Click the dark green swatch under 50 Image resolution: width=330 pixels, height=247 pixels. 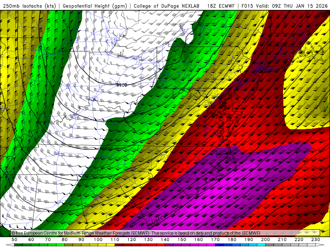pos(19,245)
